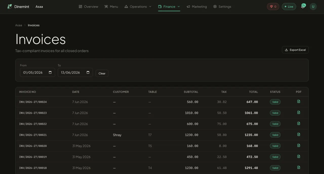Open PDF for invoice 00019
Viewport: 324px width, 174px height.
point(299,156)
